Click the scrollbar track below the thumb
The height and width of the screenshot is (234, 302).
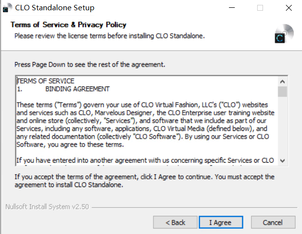(283, 127)
